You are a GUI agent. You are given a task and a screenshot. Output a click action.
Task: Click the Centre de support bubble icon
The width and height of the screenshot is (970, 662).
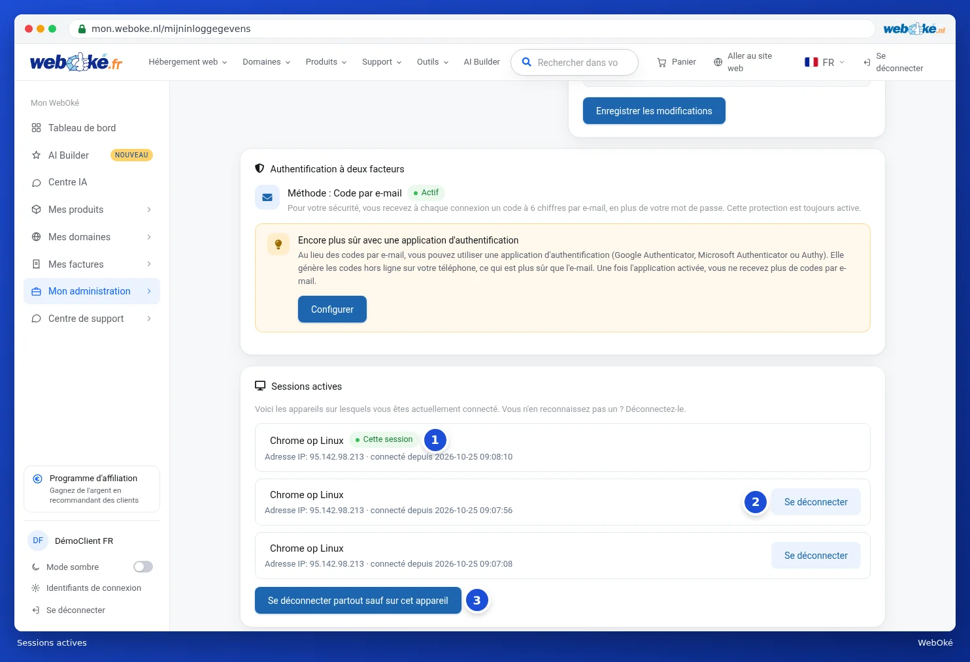click(x=37, y=319)
